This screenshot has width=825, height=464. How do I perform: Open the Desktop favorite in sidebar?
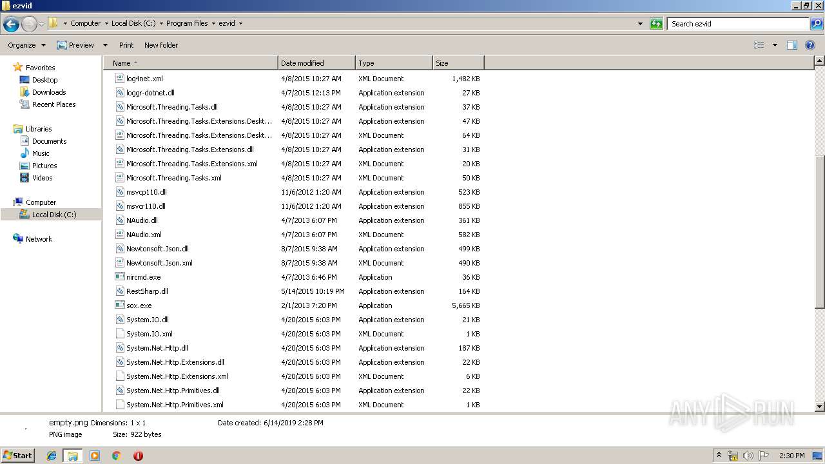tap(44, 80)
